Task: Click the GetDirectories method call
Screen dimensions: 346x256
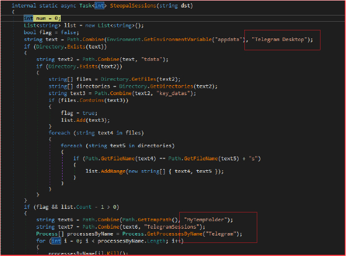Action: [172, 86]
